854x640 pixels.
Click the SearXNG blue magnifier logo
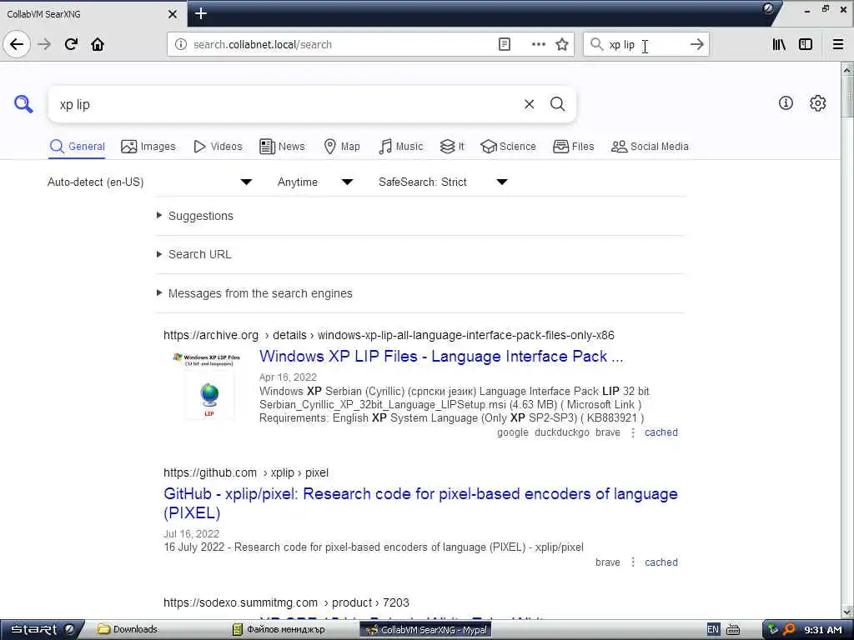(23, 103)
